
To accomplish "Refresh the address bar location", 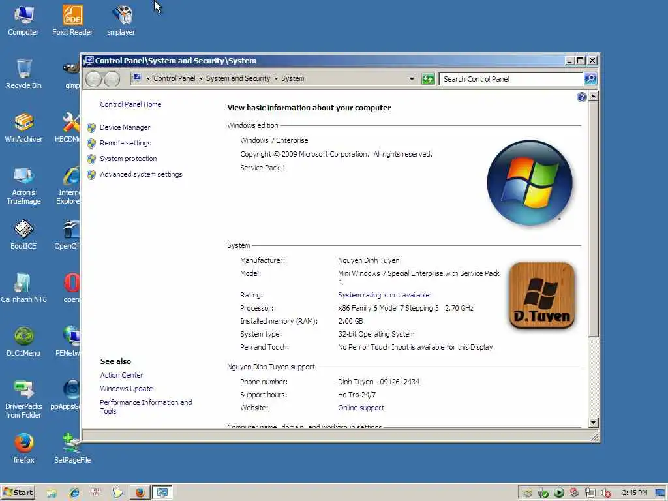I will click(x=428, y=79).
